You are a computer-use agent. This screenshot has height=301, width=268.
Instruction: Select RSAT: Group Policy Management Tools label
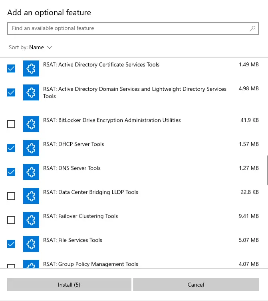point(91,264)
